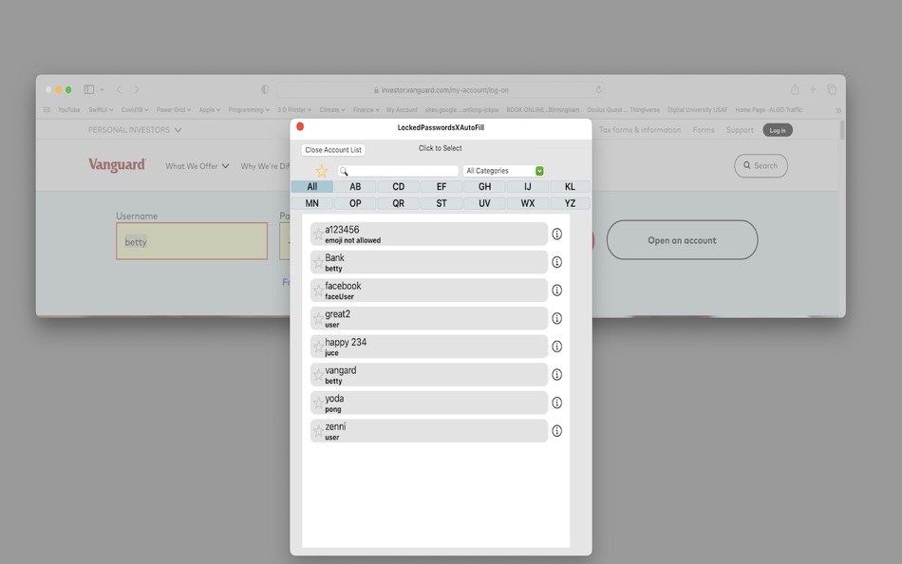Toggle the yellow favorites filter star
902x564 pixels.
322,171
